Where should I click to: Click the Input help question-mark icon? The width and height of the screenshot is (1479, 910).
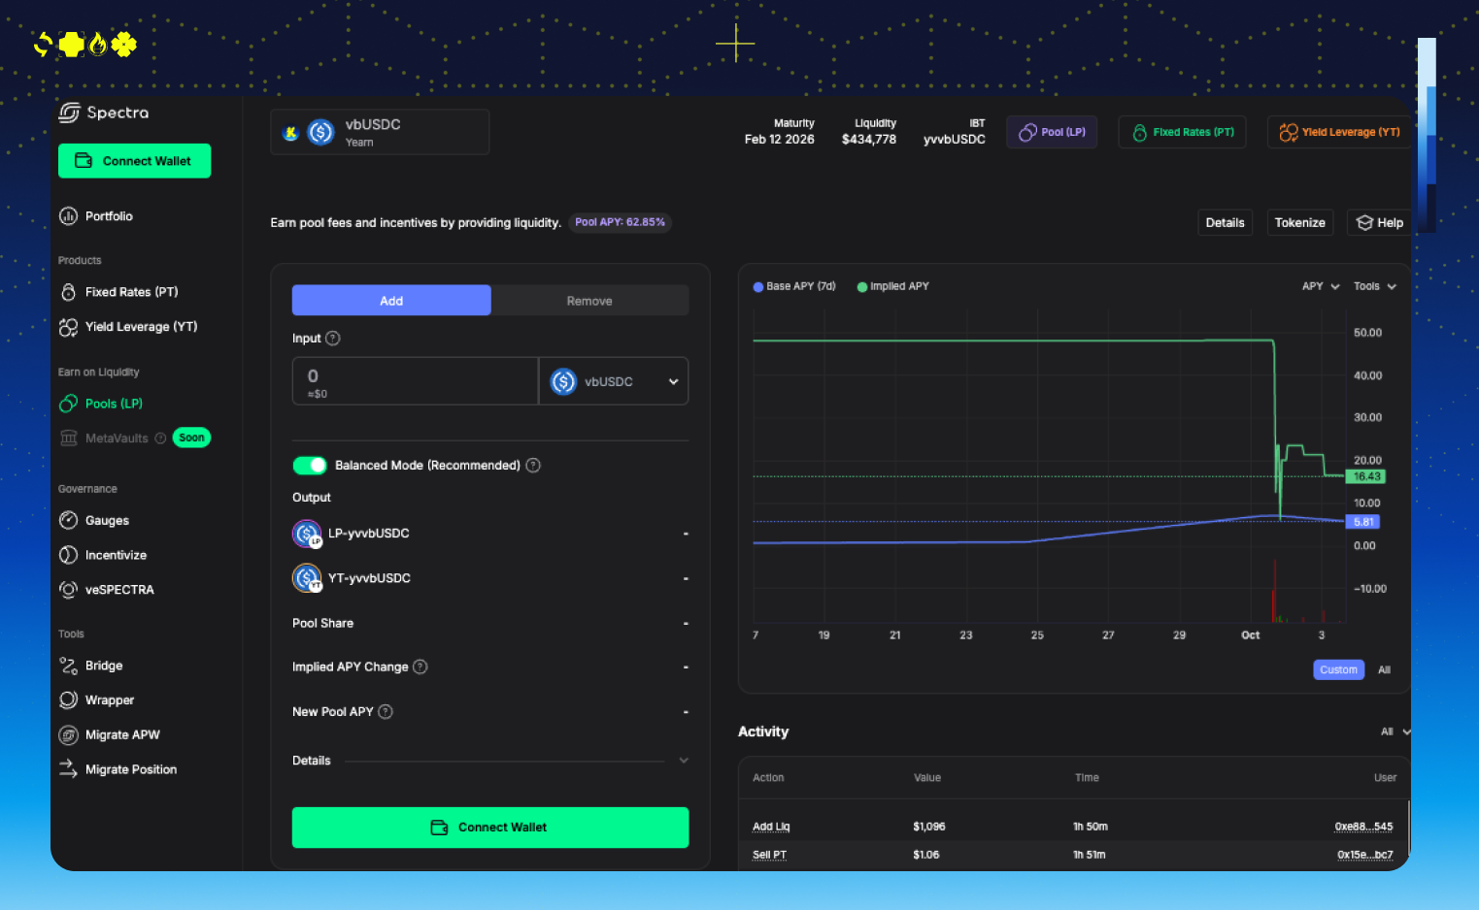click(x=333, y=339)
